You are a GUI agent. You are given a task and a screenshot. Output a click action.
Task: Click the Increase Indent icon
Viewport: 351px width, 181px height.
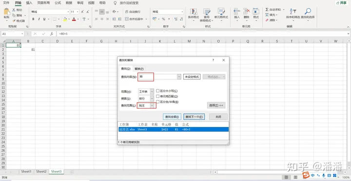pos(119,19)
